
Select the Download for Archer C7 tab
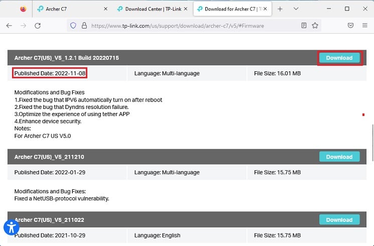tap(232, 9)
